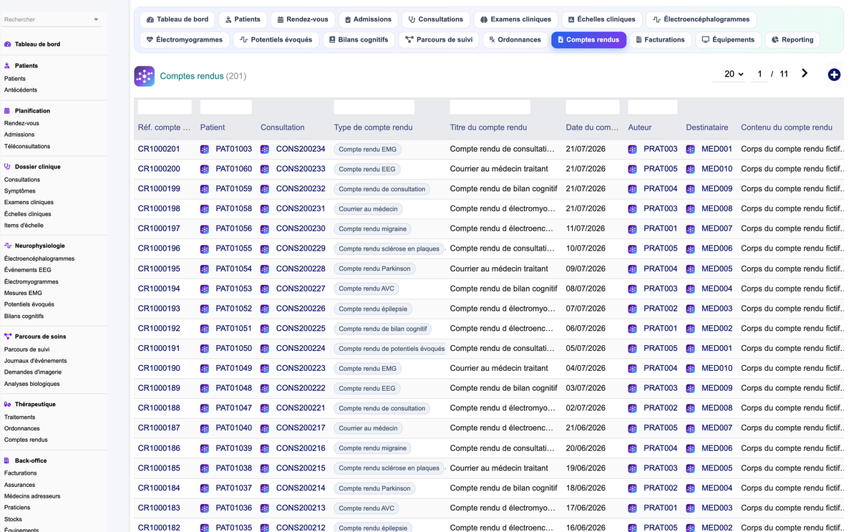Click the Planification calendar icon in sidebar
Screen dimensions: 859x532
tap(8, 111)
